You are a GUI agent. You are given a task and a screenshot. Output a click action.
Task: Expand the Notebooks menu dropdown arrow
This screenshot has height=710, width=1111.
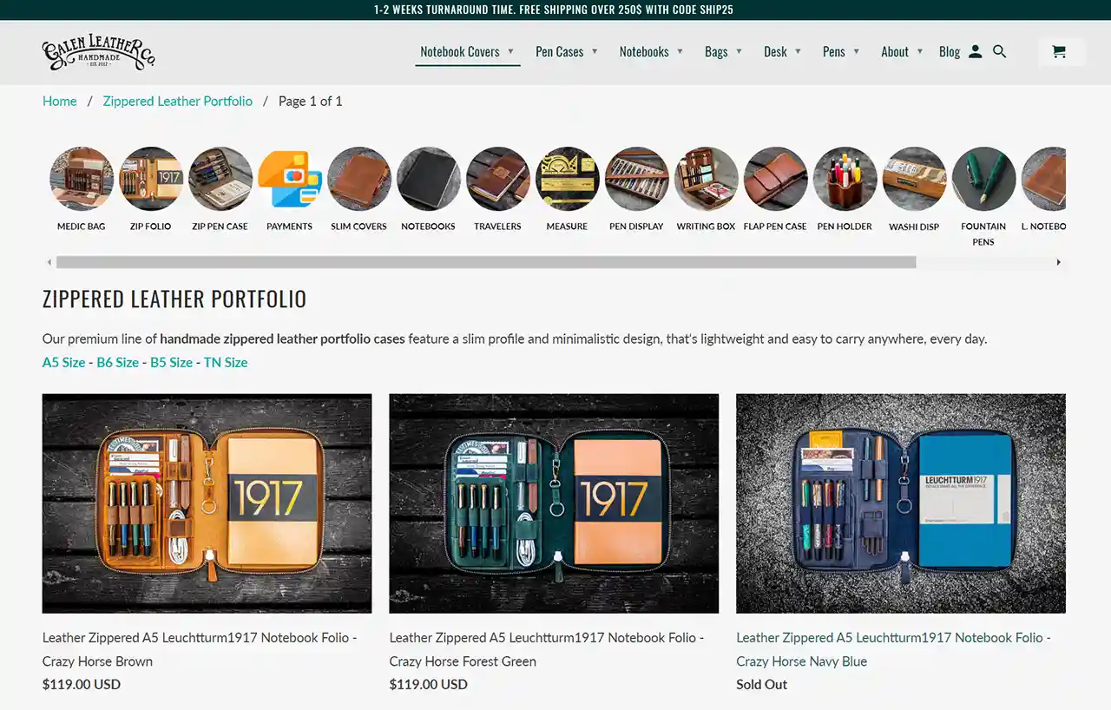tap(680, 51)
